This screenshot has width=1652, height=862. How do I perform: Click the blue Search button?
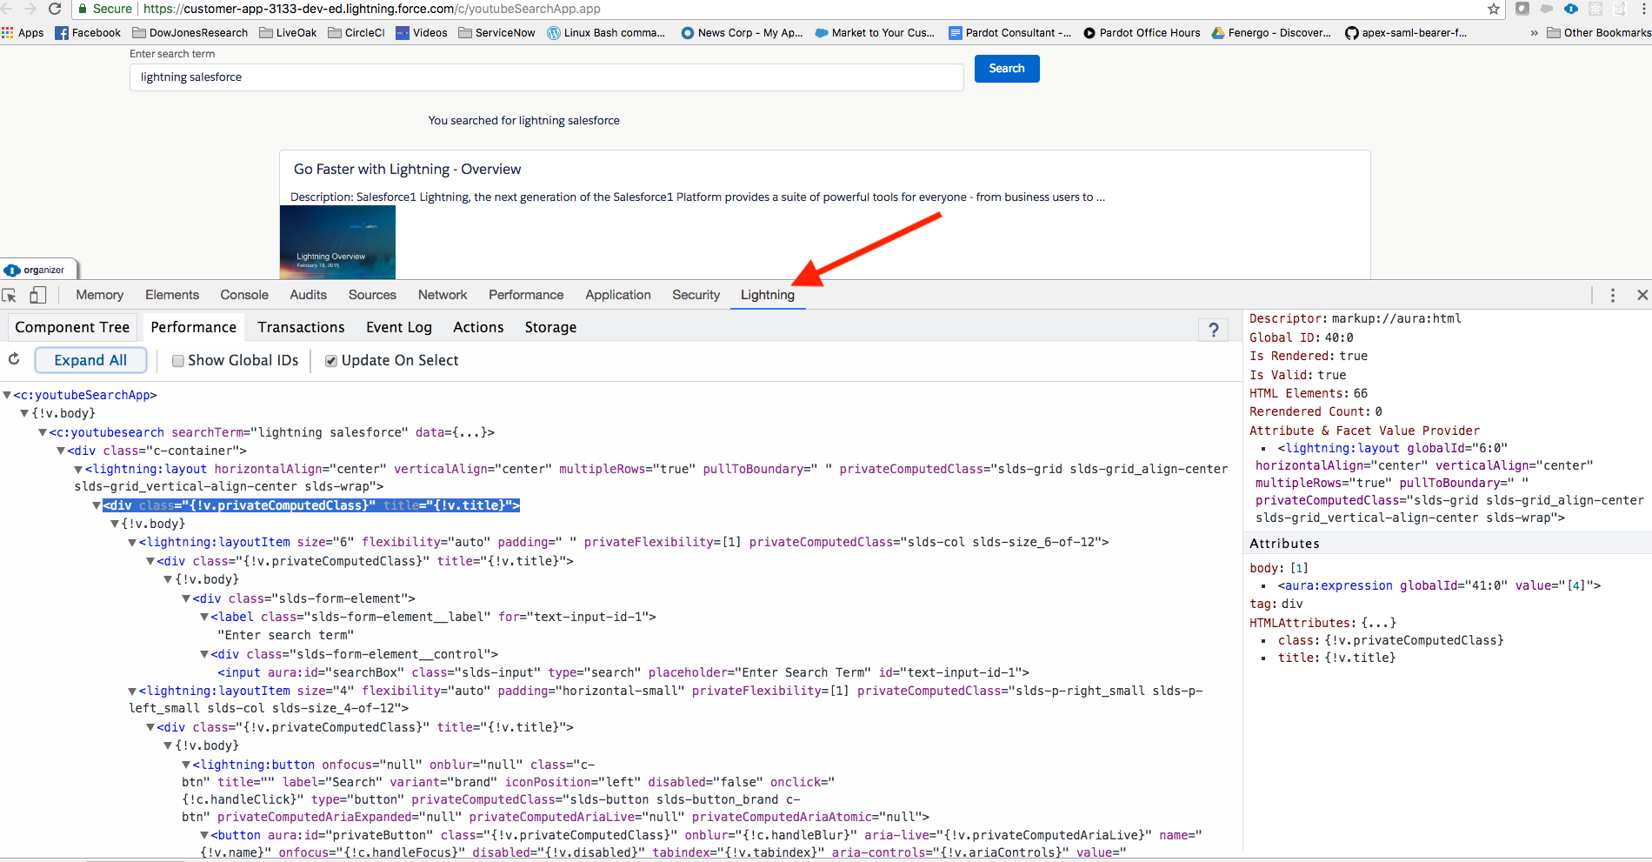point(1007,69)
